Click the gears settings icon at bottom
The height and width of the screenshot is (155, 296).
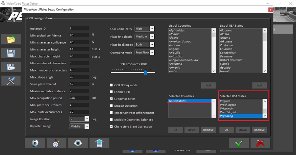click(57, 143)
